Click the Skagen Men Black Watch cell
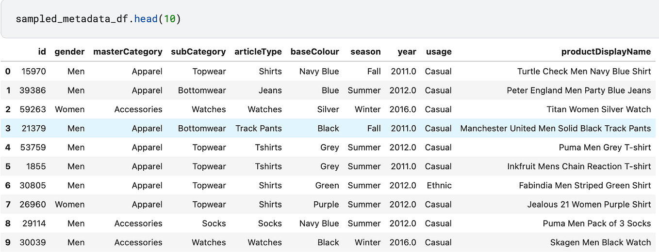This screenshot has width=659, height=252. click(601, 242)
